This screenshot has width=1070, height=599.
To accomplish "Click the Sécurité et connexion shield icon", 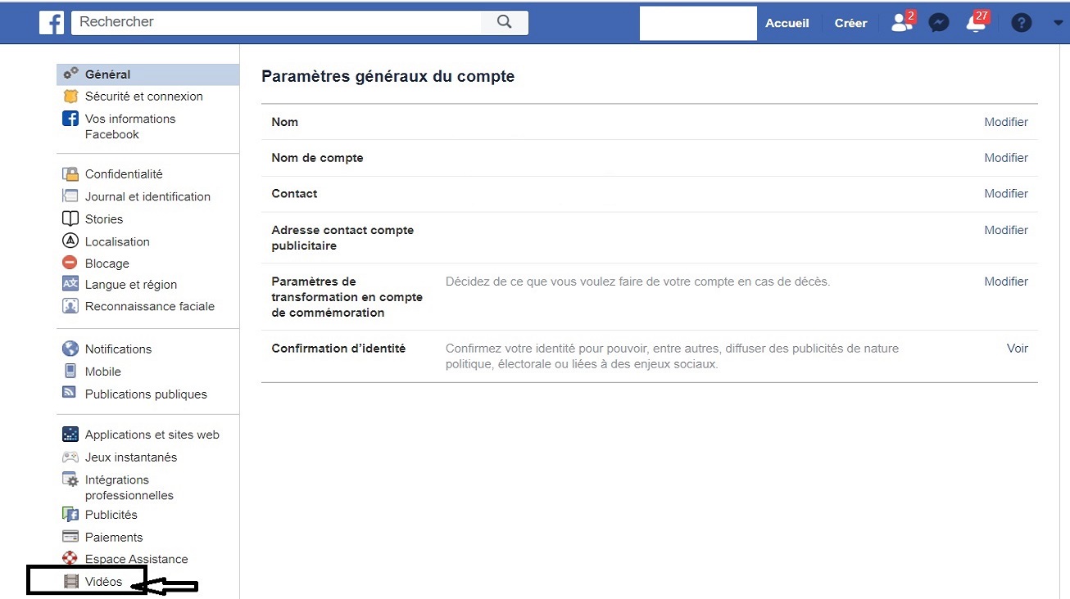I will [x=70, y=96].
